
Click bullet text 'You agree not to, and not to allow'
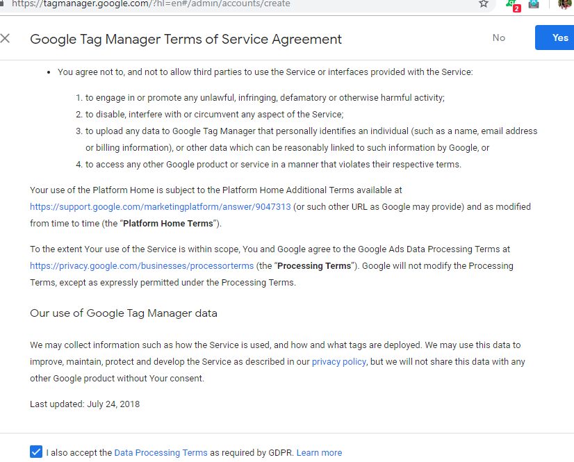click(x=265, y=72)
